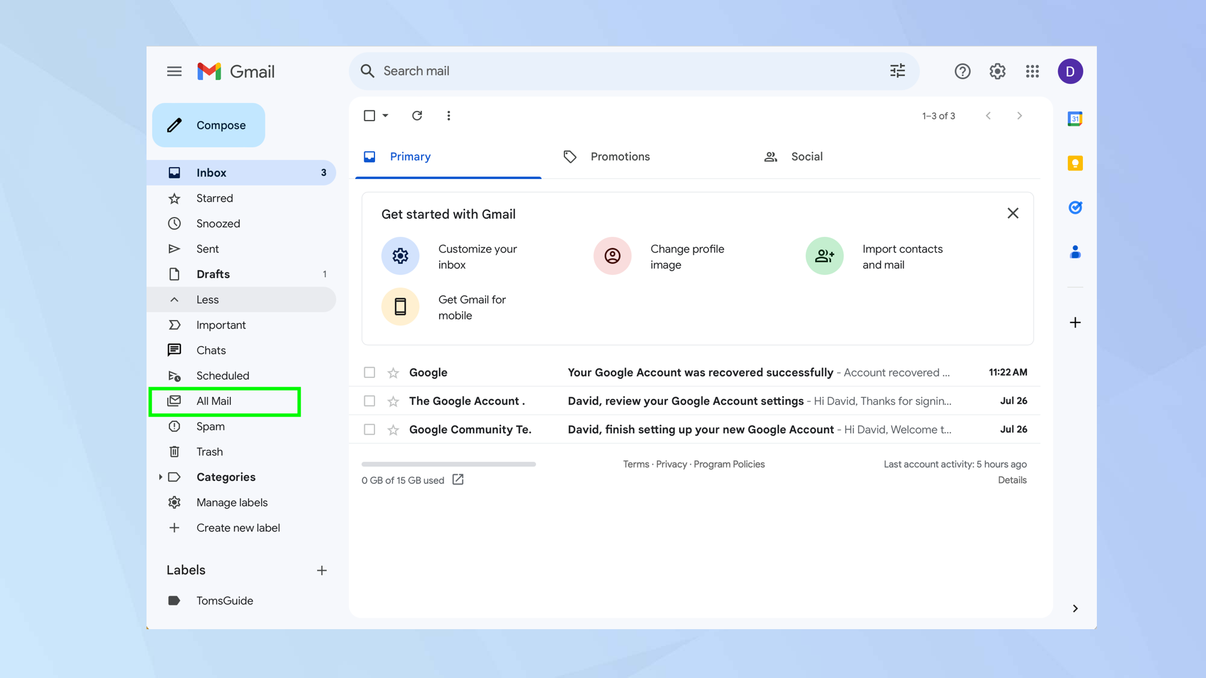Star the Google recovery email
1206x678 pixels.
point(393,372)
